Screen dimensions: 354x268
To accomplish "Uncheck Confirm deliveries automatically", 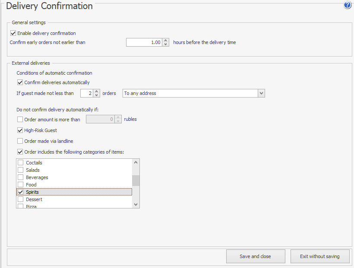I will click(x=20, y=82).
